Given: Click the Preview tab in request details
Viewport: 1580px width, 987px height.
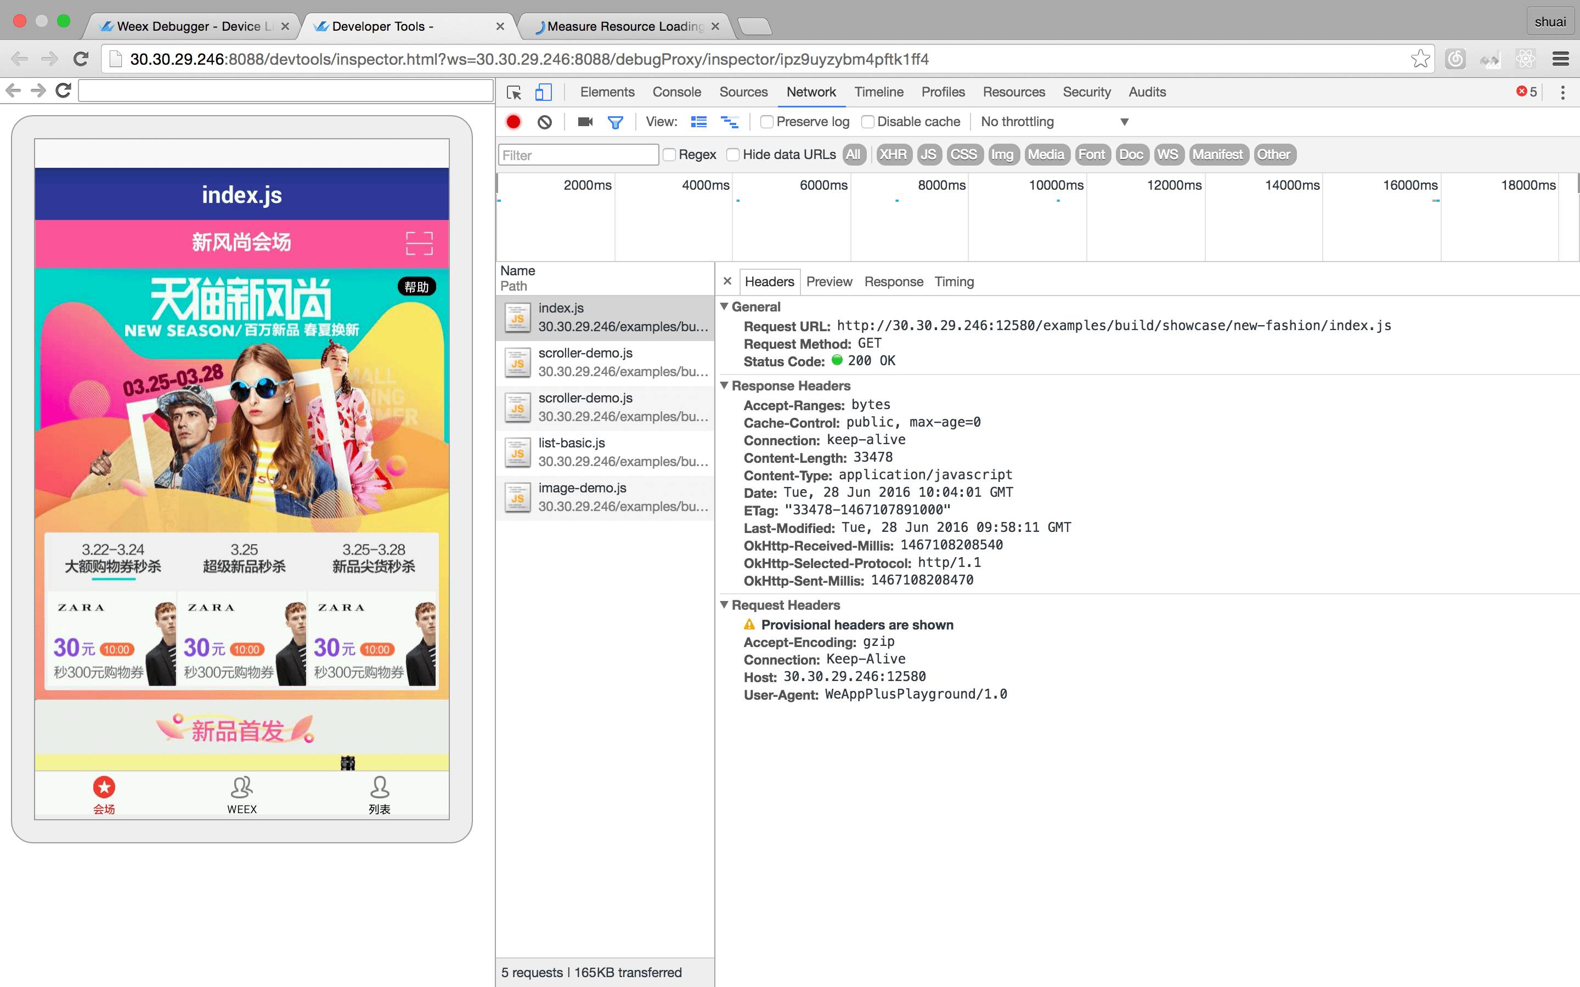Looking at the screenshot, I should pos(827,282).
